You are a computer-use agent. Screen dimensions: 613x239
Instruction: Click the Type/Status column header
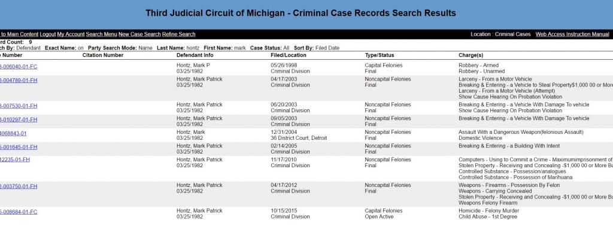coord(381,56)
